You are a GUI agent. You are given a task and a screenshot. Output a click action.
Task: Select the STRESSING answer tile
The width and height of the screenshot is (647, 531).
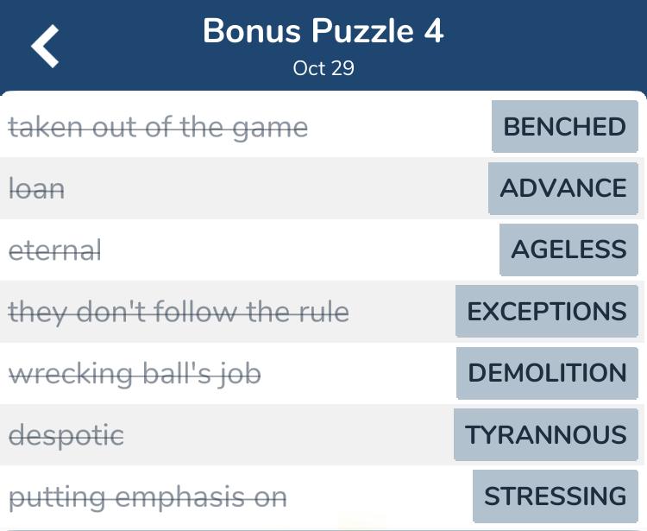click(556, 496)
